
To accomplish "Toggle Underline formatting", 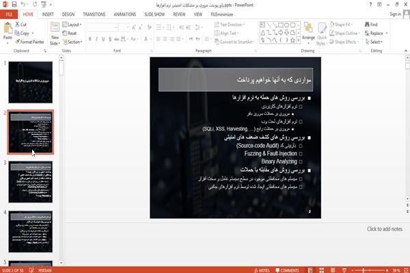I will [103, 39].
